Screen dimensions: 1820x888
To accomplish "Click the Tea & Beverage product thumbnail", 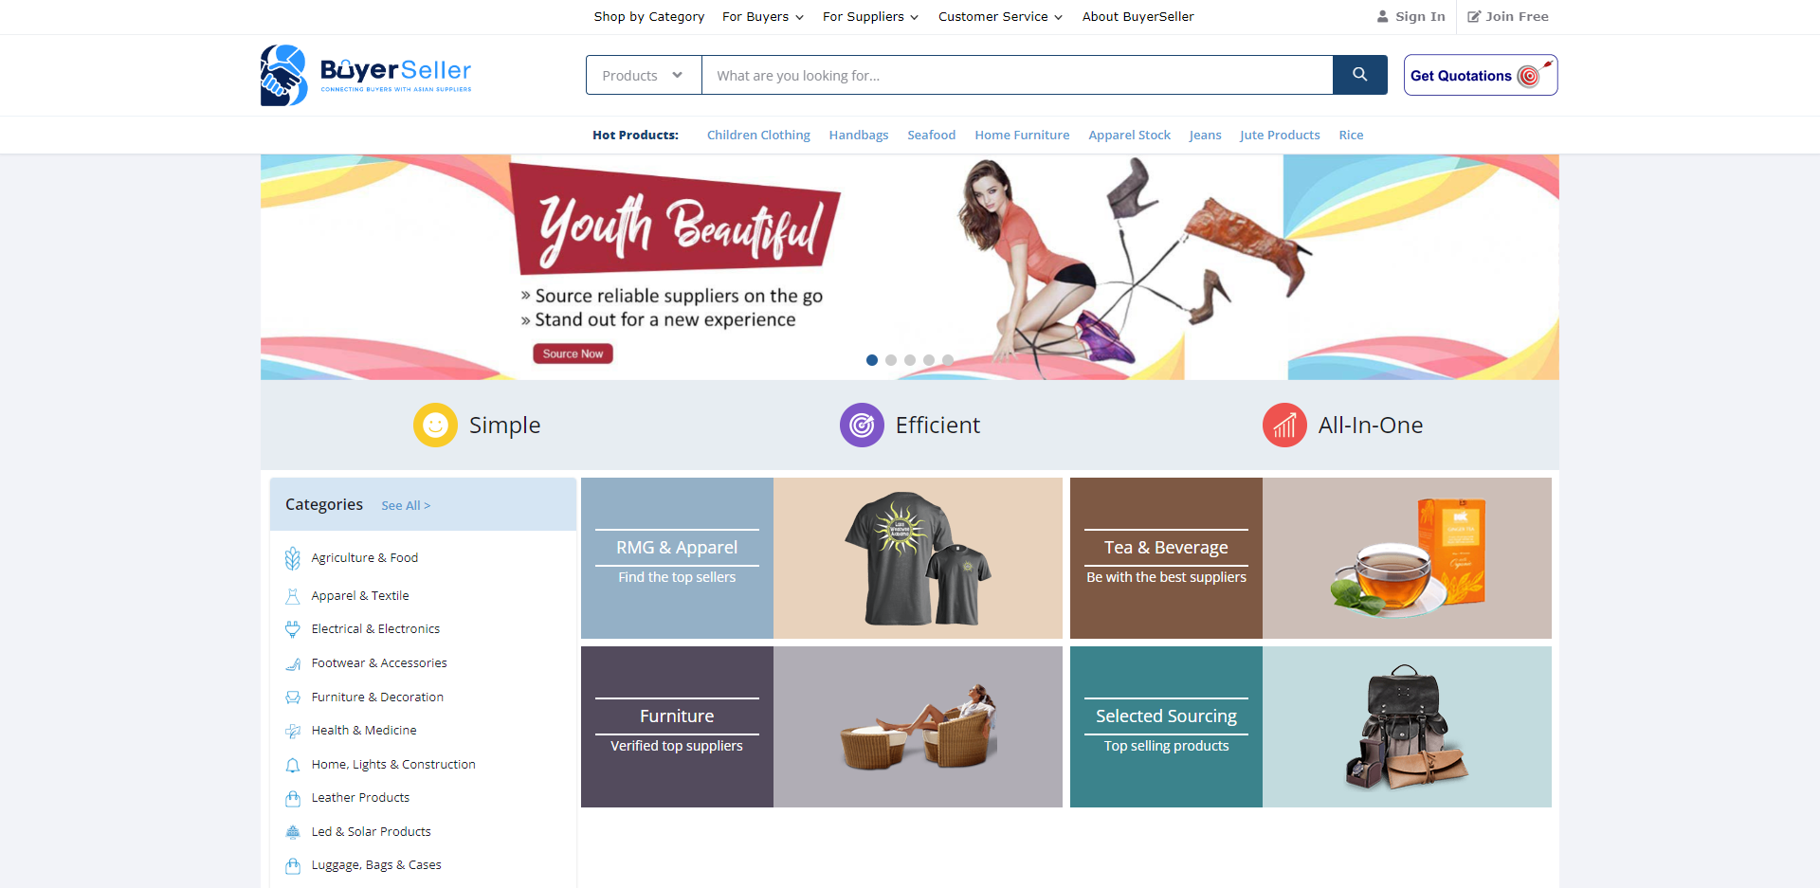I will point(1407,558).
